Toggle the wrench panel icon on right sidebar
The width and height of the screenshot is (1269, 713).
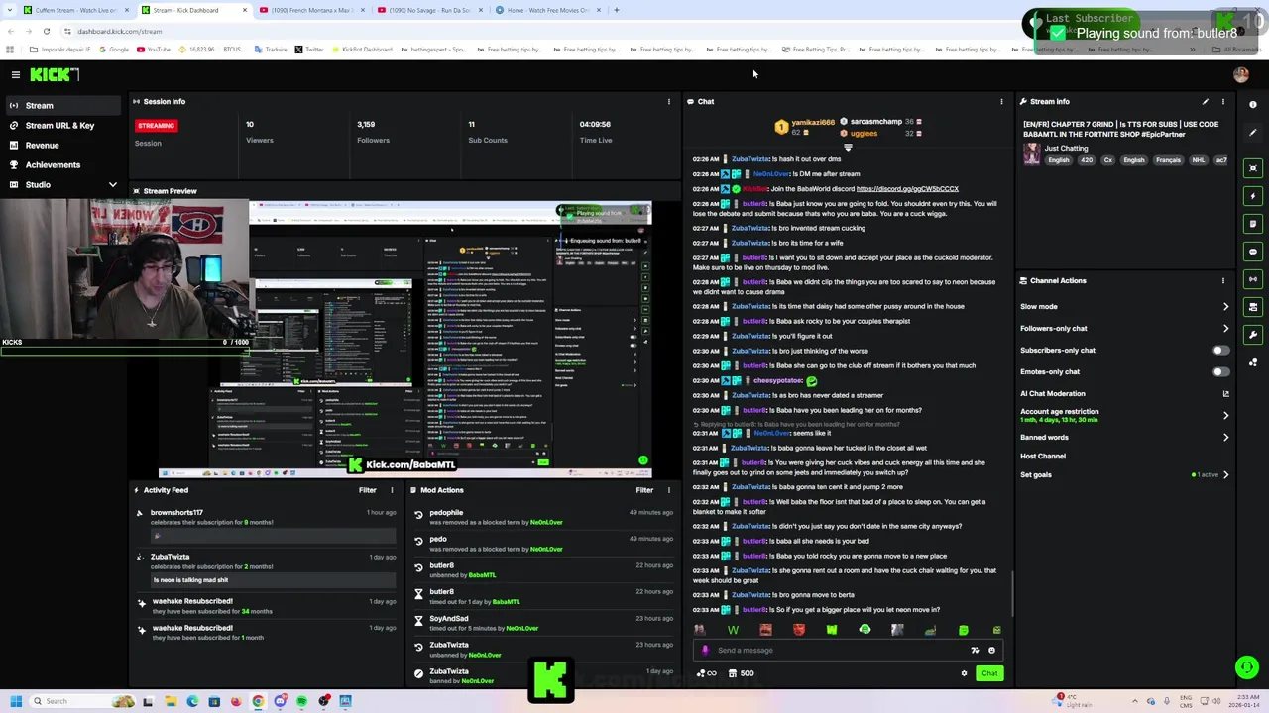pos(1253,335)
